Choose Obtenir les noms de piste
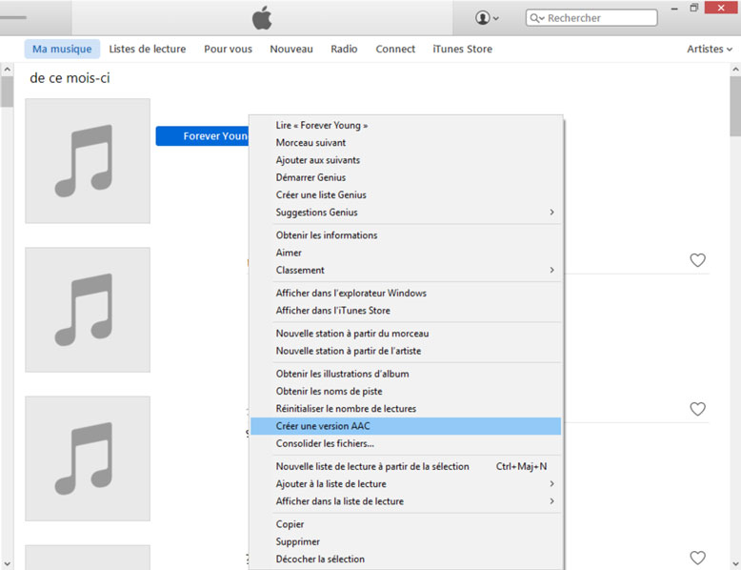 pyautogui.click(x=406, y=391)
